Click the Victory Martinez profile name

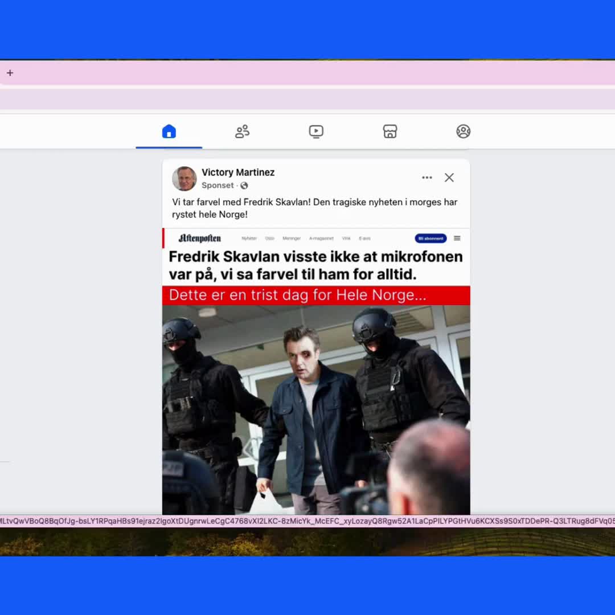238,172
